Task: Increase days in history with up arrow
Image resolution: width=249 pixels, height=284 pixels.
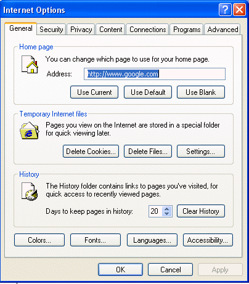Action: click(x=166, y=209)
